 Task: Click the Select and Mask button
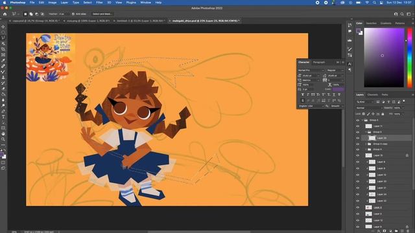[x=102, y=14]
